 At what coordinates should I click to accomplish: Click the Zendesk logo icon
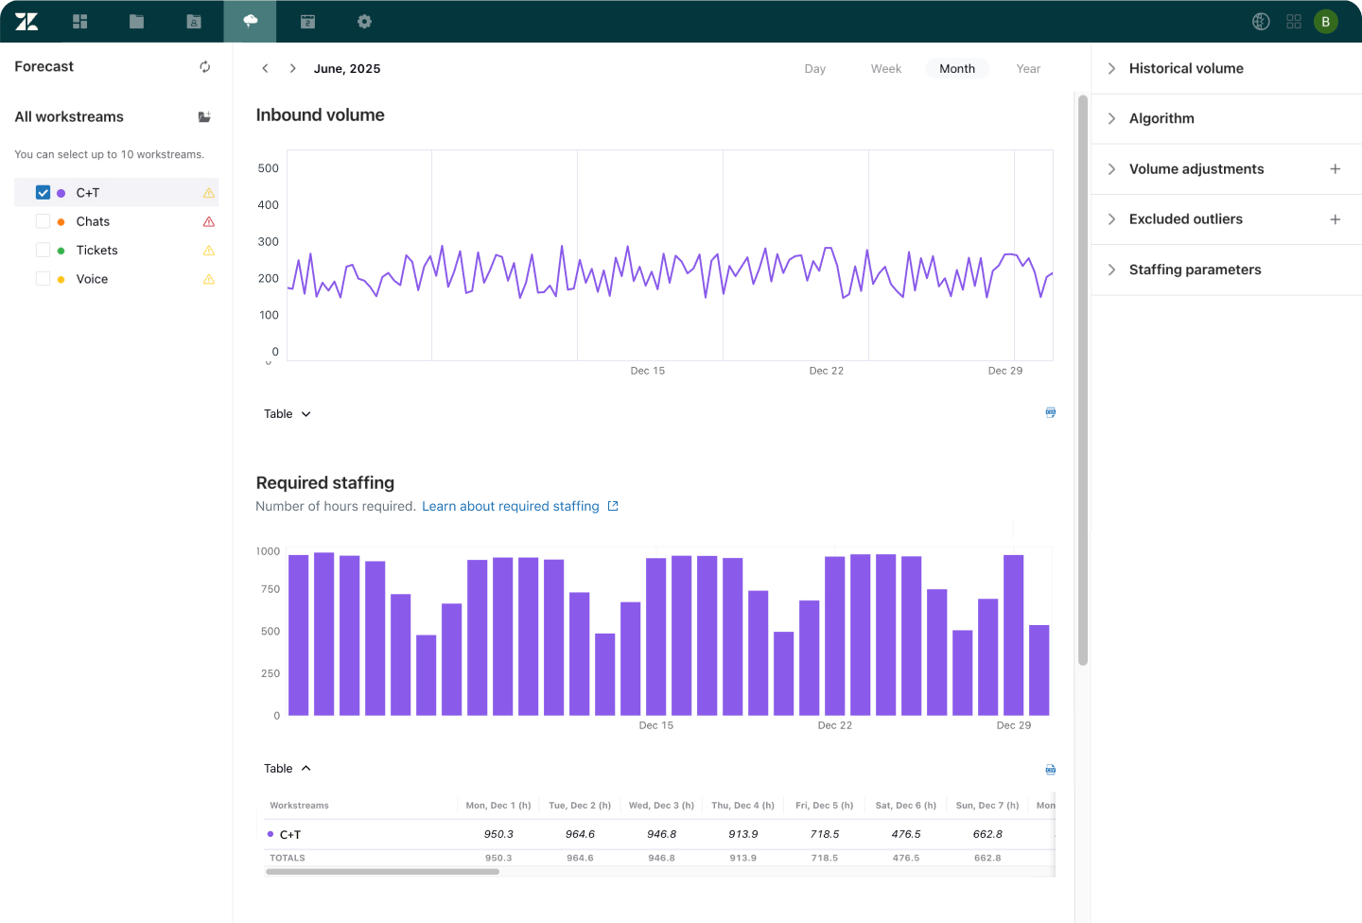(x=26, y=21)
